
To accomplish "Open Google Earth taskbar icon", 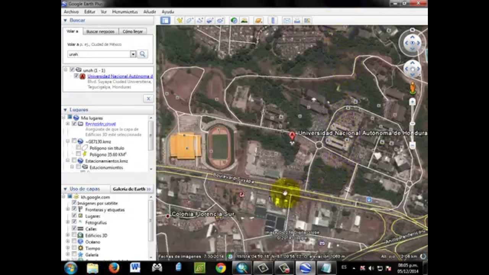I will coord(305,268).
